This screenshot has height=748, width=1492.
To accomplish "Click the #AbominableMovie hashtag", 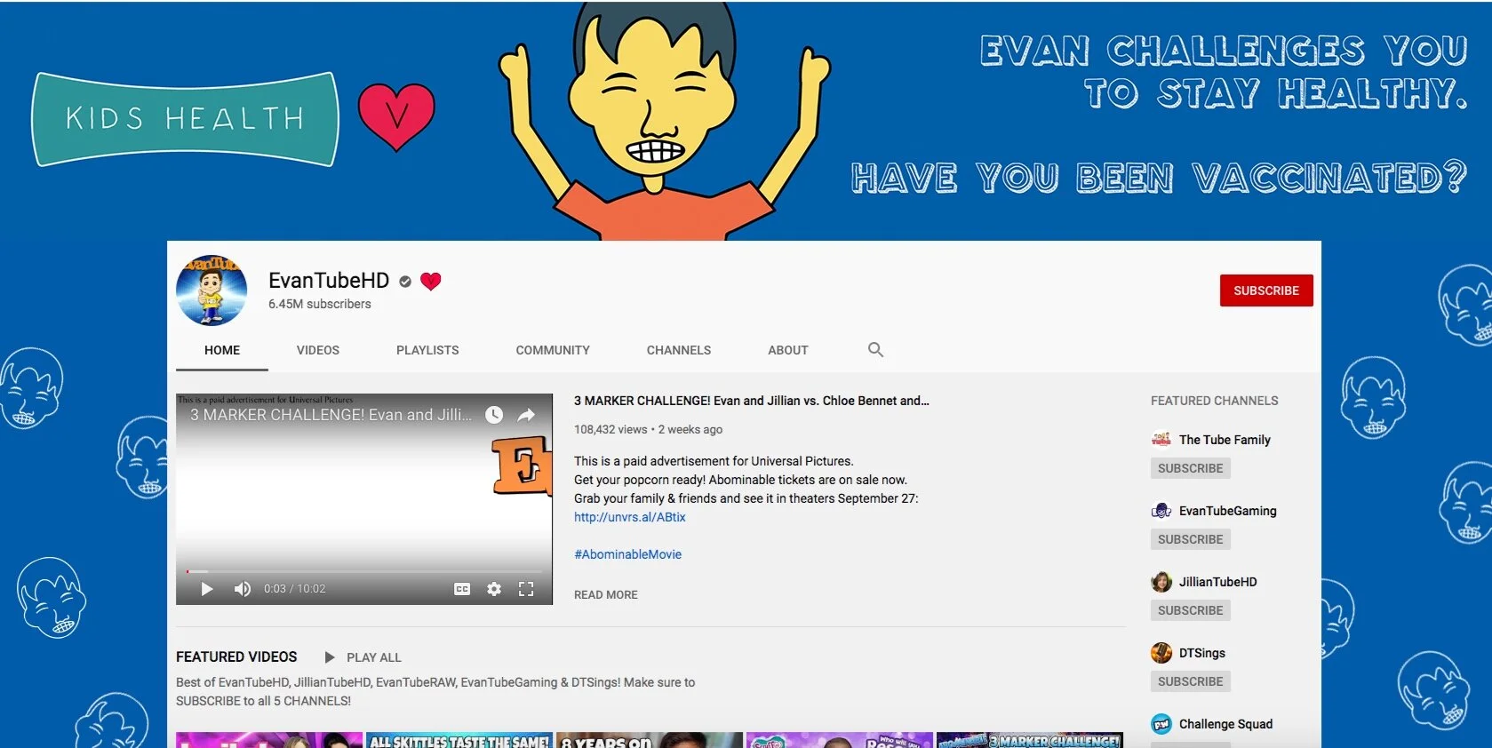I will pyautogui.click(x=628, y=554).
